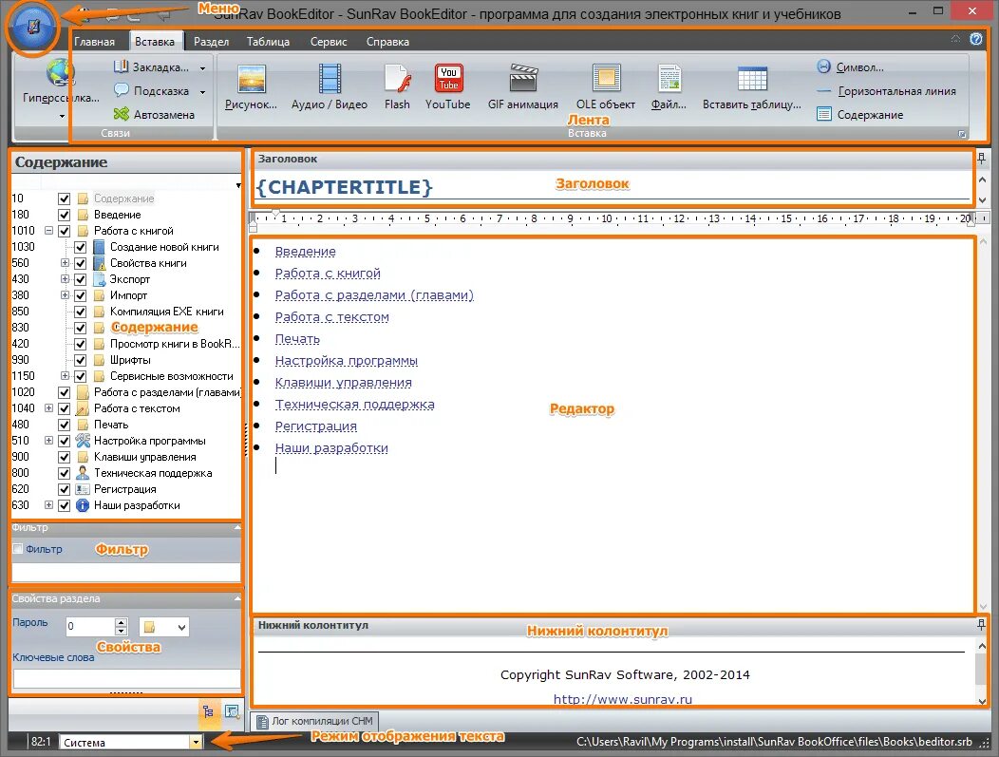Viewport: 999px width, 757px height.
Task: Toggle the Компиляция EXE книги checkbox
Action: click(x=81, y=312)
